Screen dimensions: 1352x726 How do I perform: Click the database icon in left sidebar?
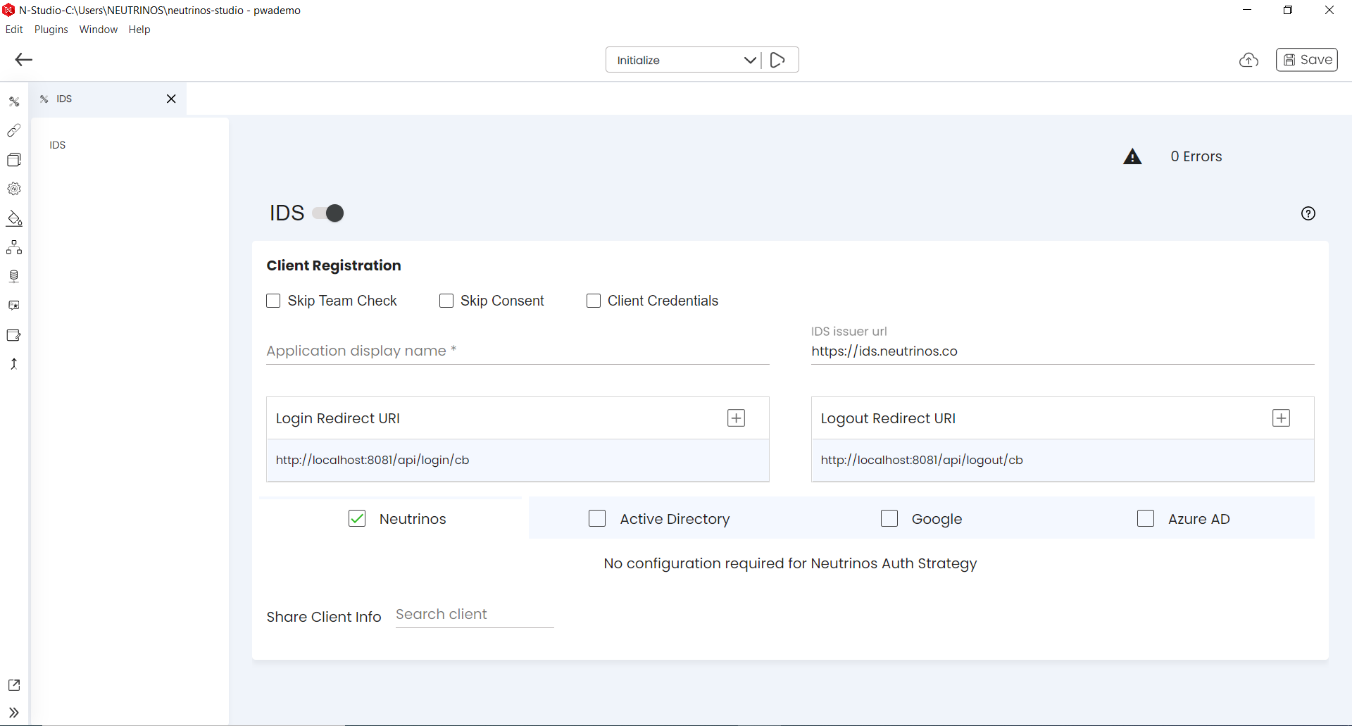point(14,276)
